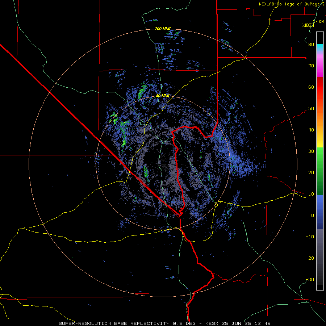
Task: Click the "50 NMI" range ring label
Action: (163, 96)
